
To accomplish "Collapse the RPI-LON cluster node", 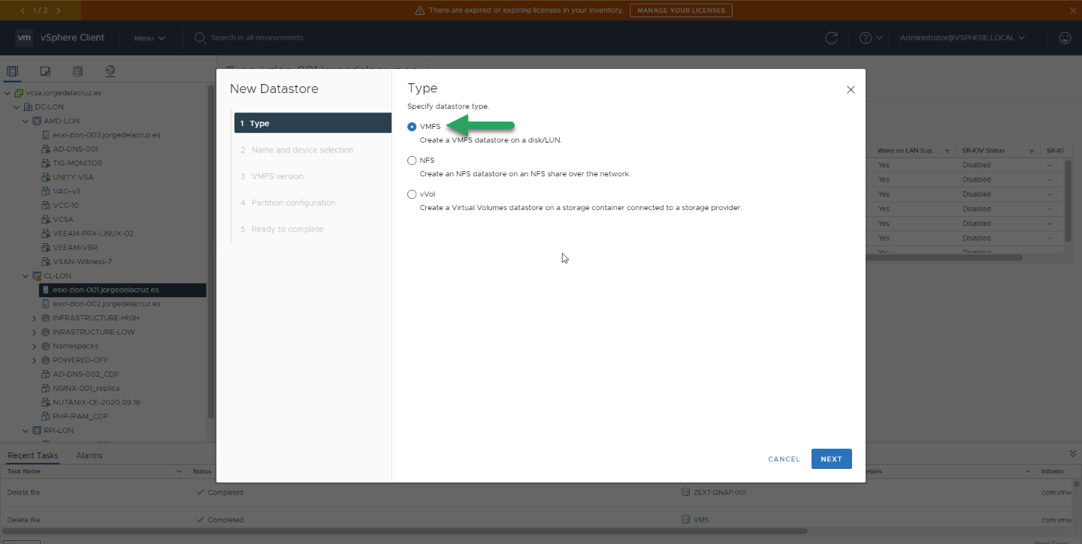I will click(x=26, y=431).
